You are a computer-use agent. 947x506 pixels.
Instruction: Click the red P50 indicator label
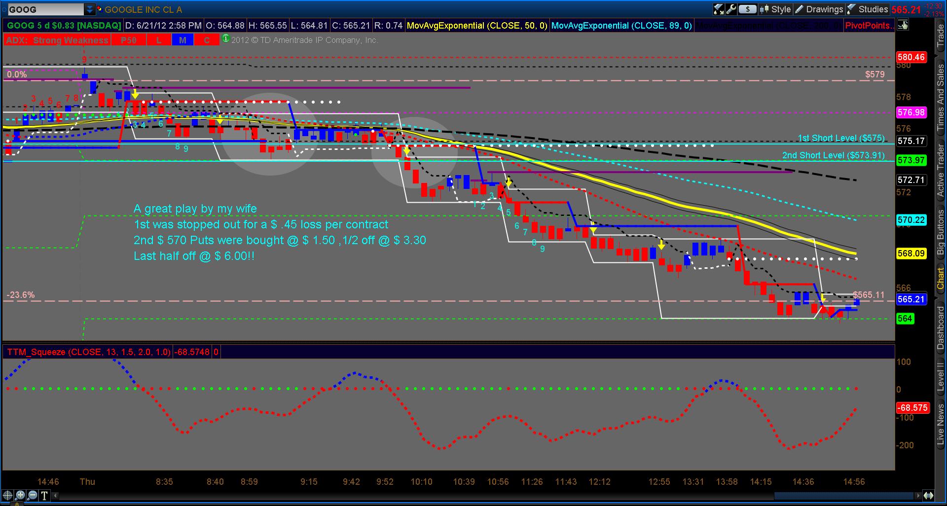coord(128,40)
